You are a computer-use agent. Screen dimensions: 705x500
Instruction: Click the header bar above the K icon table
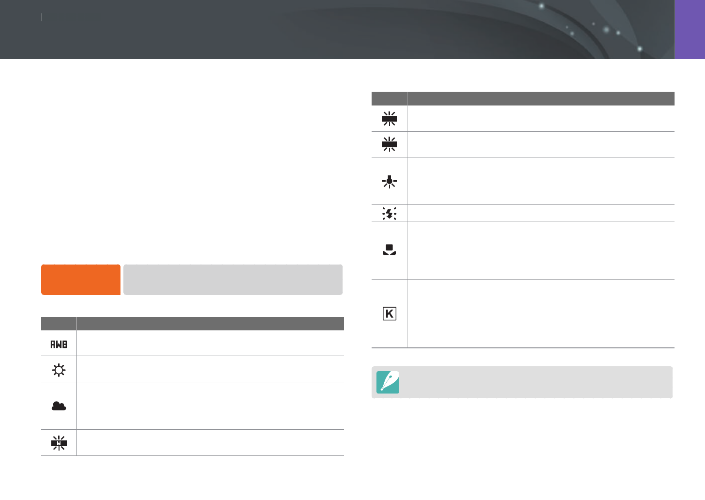point(523,98)
